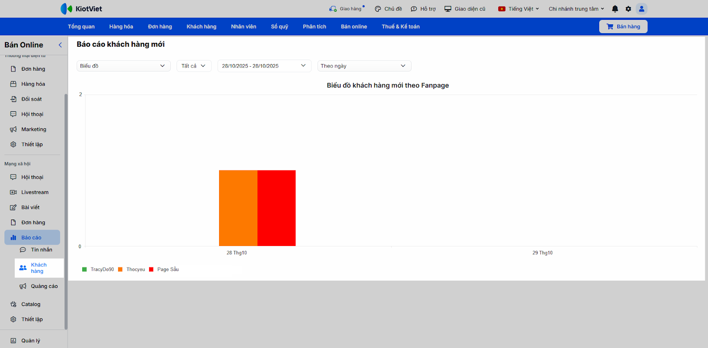Image resolution: width=708 pixels, height=348 pixels.
Task: Open the Chi nhánh trung tâm branch dropdown
Action: [x=576, y=9]
